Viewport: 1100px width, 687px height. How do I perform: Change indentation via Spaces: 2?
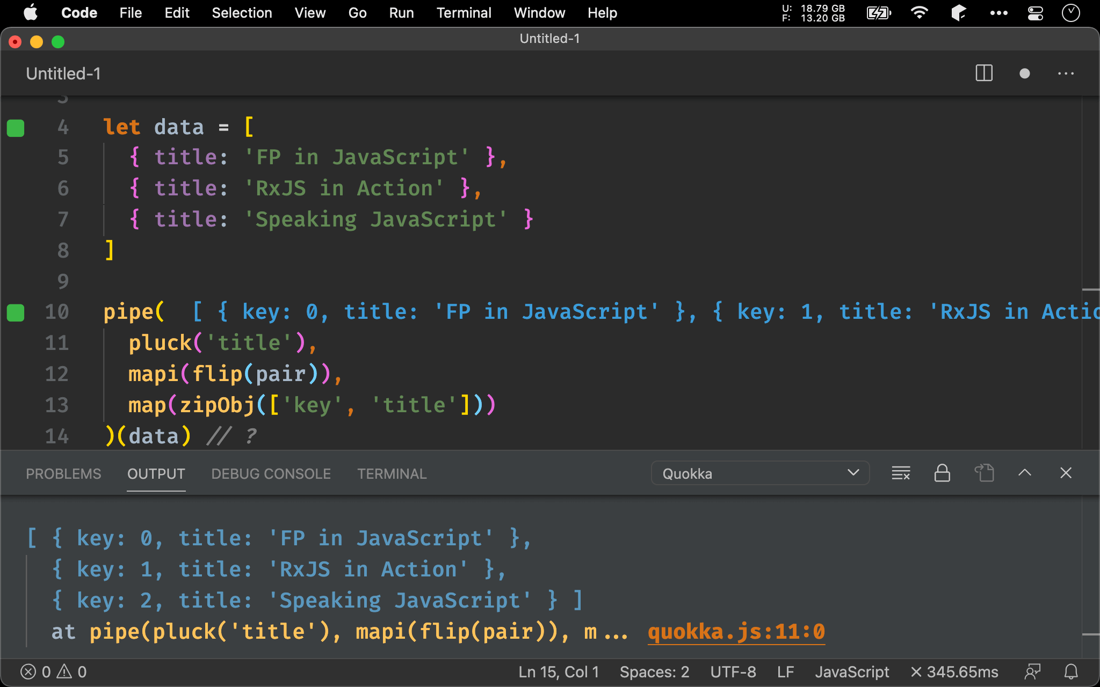tap(654, 672)
